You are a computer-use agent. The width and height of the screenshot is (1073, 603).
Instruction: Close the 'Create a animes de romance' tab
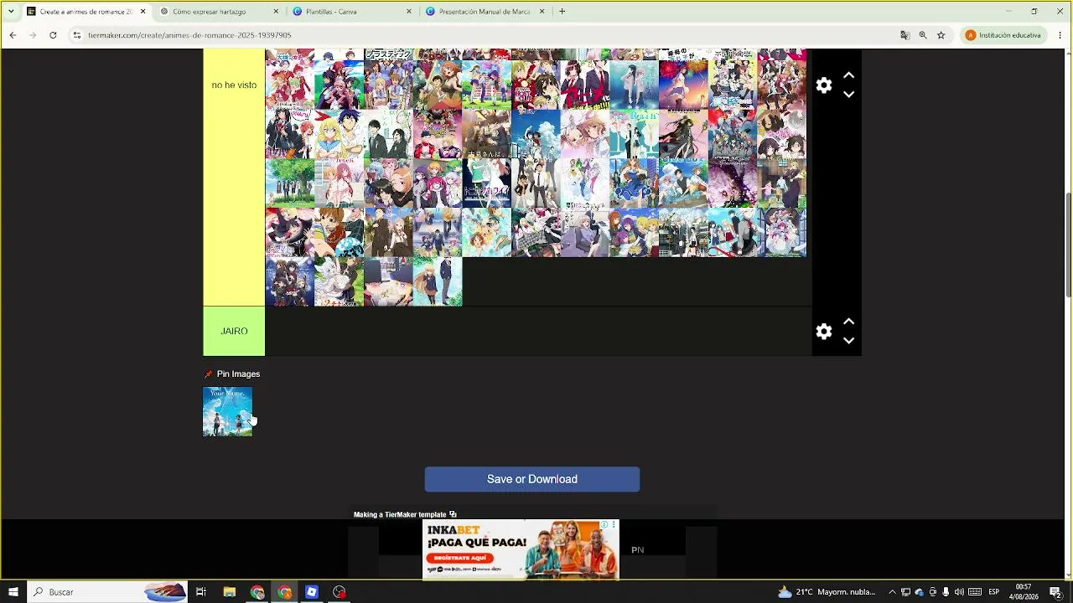(x=143, y=12)
